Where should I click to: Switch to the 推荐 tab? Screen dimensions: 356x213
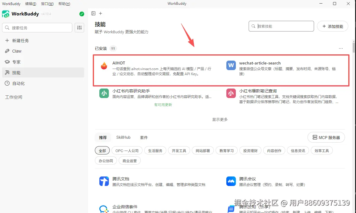tap(103, 138)
